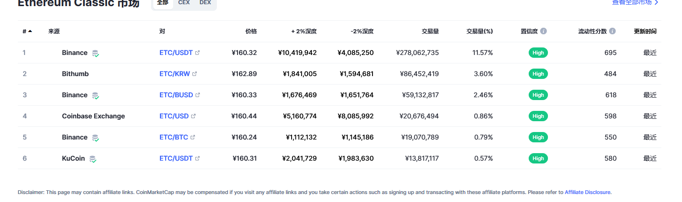The height and width of the screenshot is (202, 682).
Task: Click the info icon beside 置信度
Action: (543, 31)
